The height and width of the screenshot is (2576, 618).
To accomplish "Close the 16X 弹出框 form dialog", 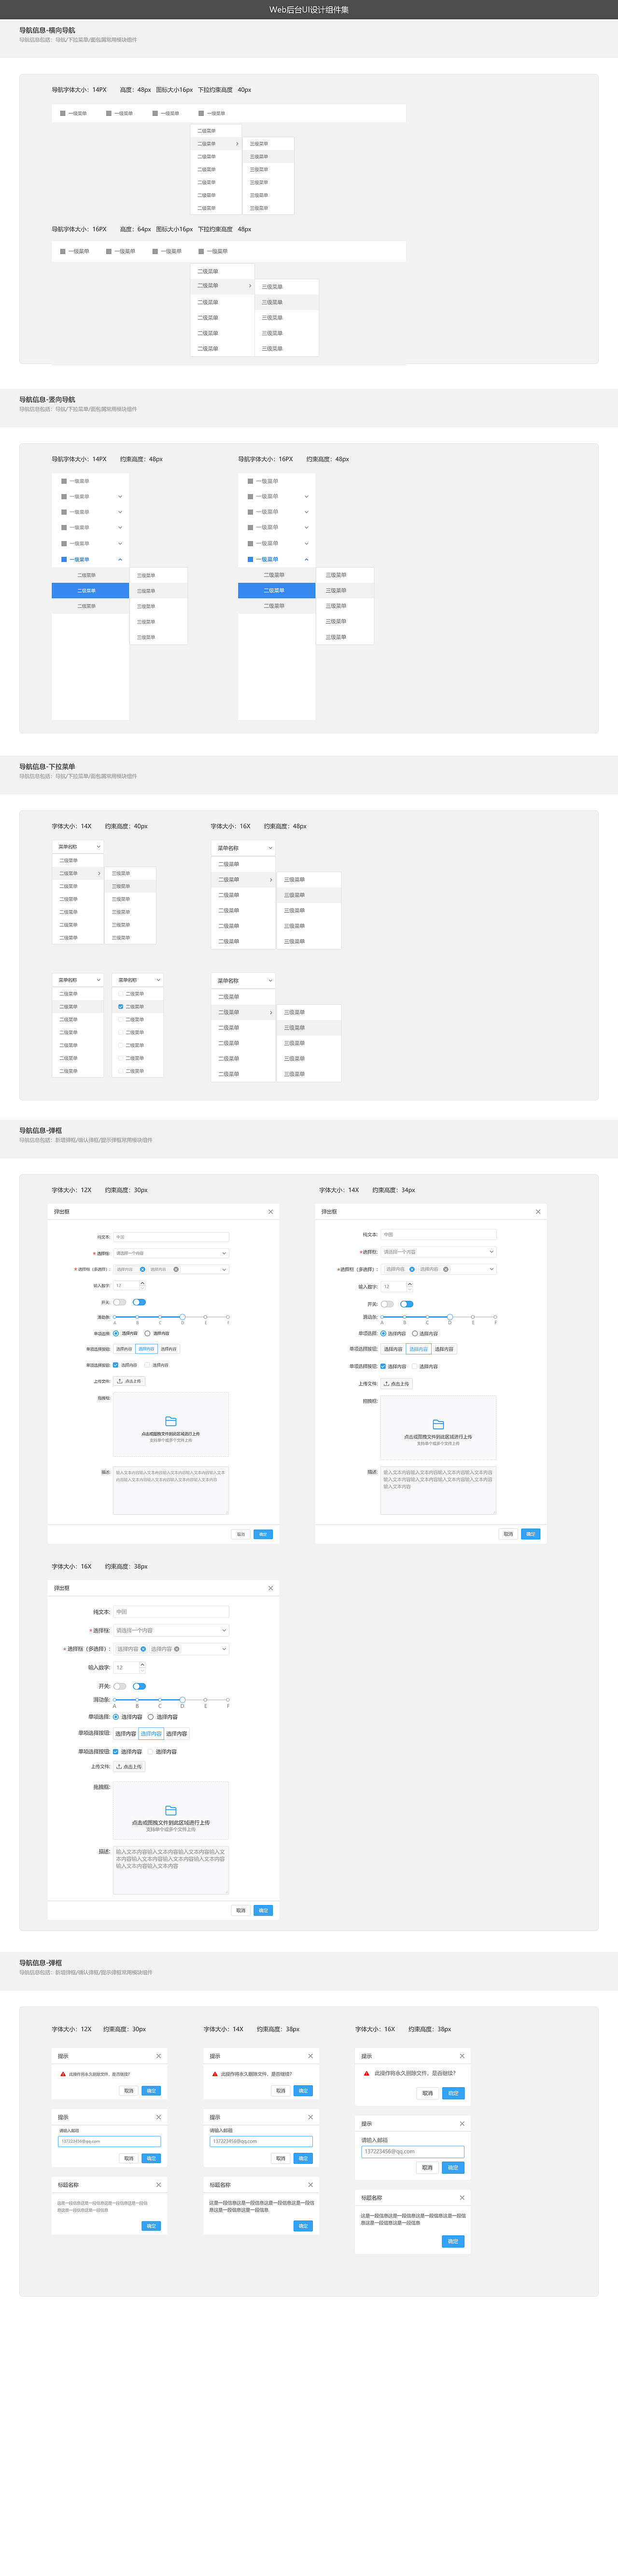I will pyautogui.click(x=270, y=1587).
